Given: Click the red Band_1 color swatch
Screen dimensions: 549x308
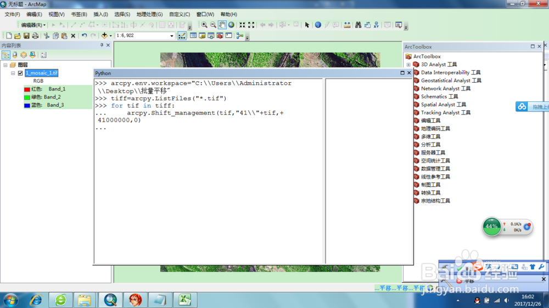Looking at the screenshot, I should 27,89.
